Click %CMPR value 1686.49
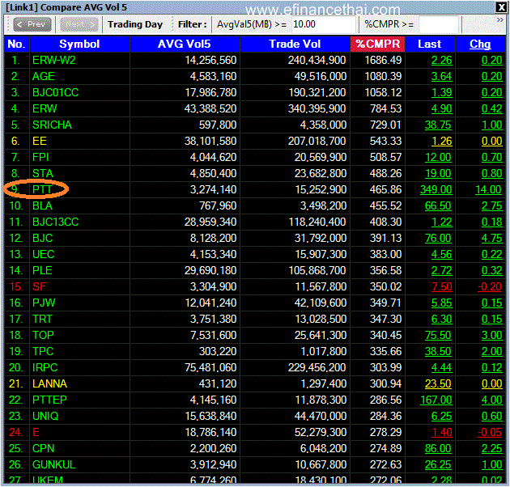Viewport: 510px width, 487px height. tap(383, 60)
